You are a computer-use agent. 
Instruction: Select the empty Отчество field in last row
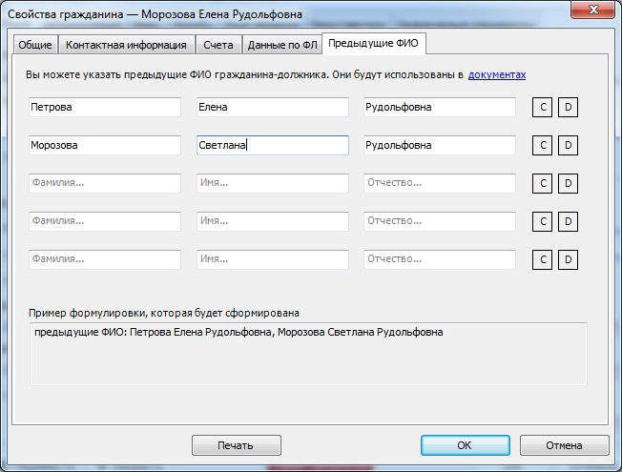[439, 260]
